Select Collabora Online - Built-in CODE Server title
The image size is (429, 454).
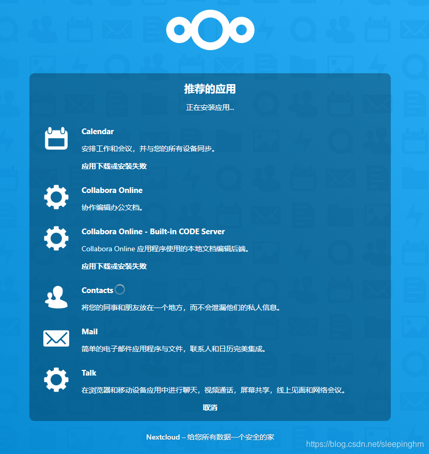(153, 232)
